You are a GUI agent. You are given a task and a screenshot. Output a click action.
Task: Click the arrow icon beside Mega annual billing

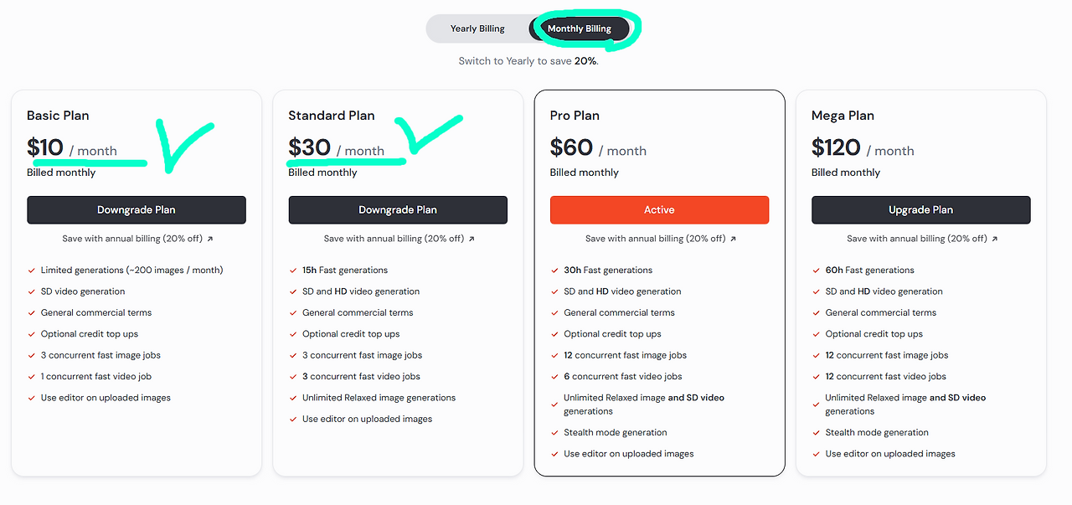(994, 239)
